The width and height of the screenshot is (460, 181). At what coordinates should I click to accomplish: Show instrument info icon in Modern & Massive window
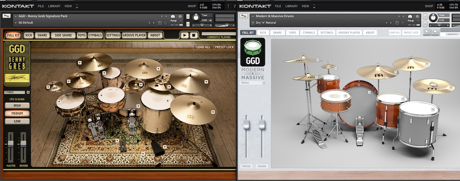pyautogui.click(x=417, y=17)
